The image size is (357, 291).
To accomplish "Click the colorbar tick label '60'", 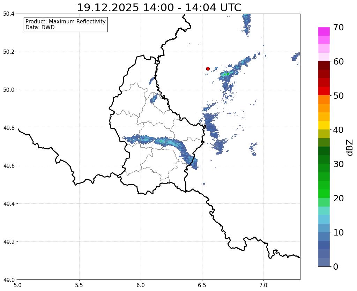I will point(339,61).
